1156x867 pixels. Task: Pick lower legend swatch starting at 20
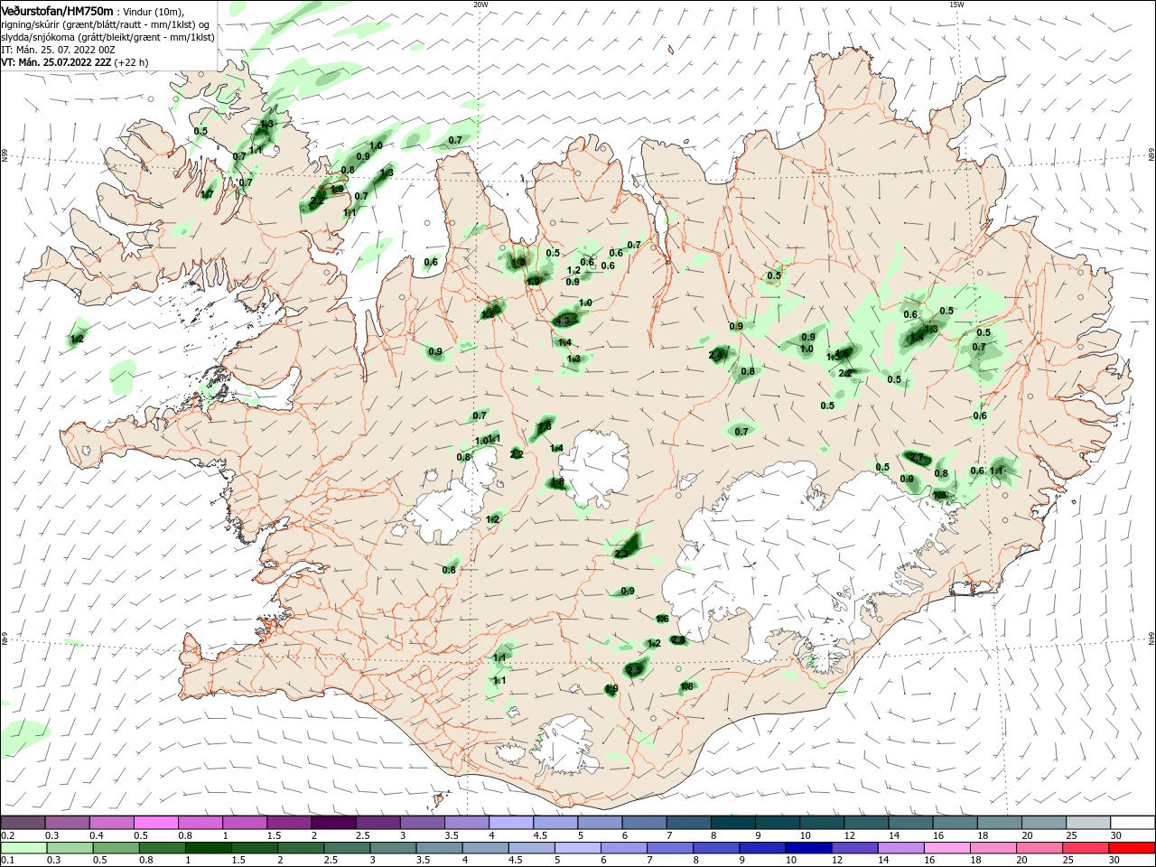(x=1039, y=849)
